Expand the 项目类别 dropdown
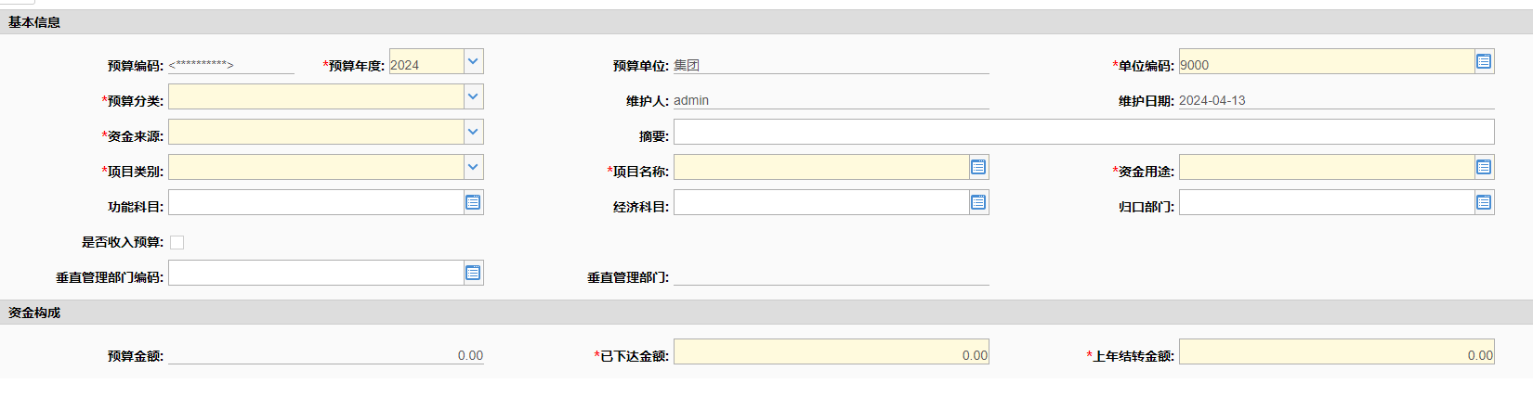 [x=473, y=167]
